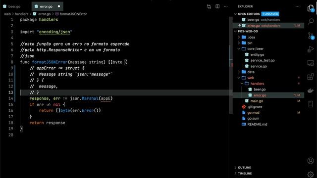Click the go.sum file icon
The height and width of the screenshot is (178, 317).
(244, 119)
